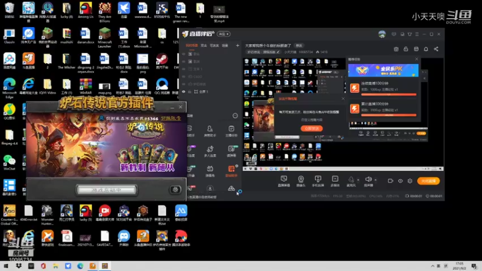Open user avatar in title bar
The width and height of the screenshot is (482, 271).
point(382,34)
